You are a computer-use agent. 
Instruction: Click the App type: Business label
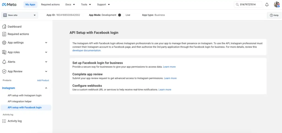(153, 15)
